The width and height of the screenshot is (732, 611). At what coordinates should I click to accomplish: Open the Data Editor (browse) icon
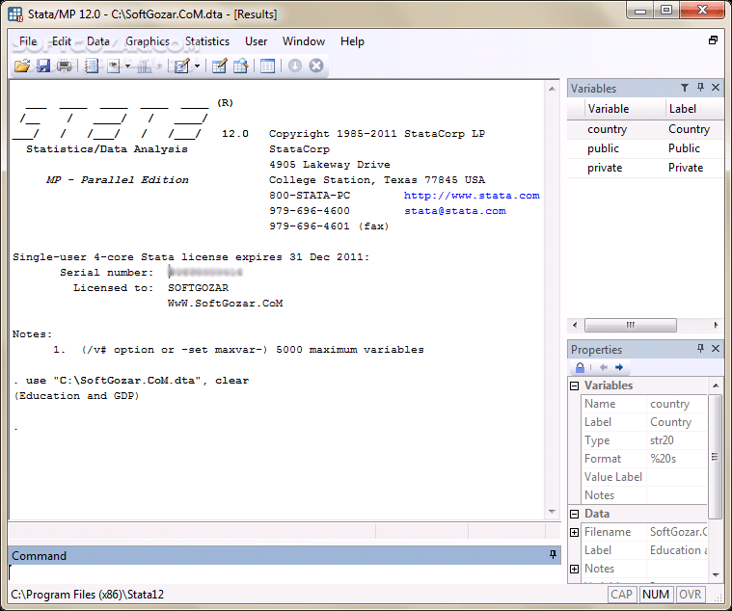240,66
